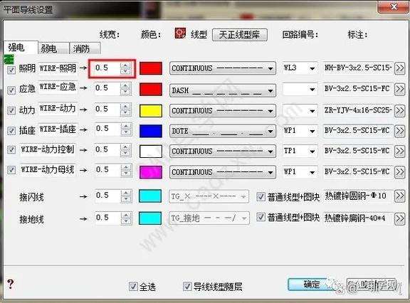
Task: Open the WIRE-动力控制 linetype dropdown
Action: pos(223,151)
